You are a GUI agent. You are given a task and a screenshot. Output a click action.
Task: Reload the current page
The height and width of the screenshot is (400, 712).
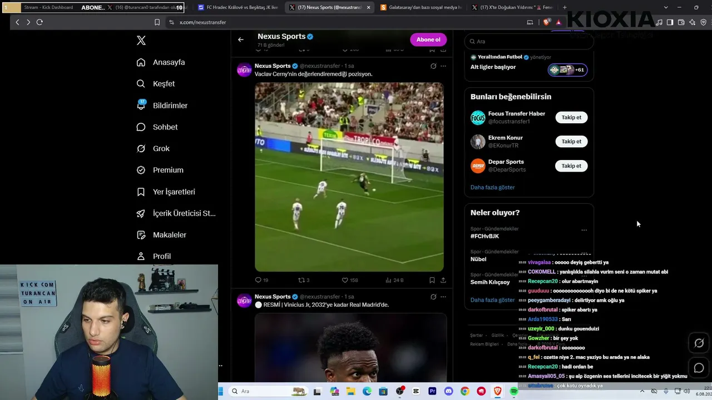39,22
